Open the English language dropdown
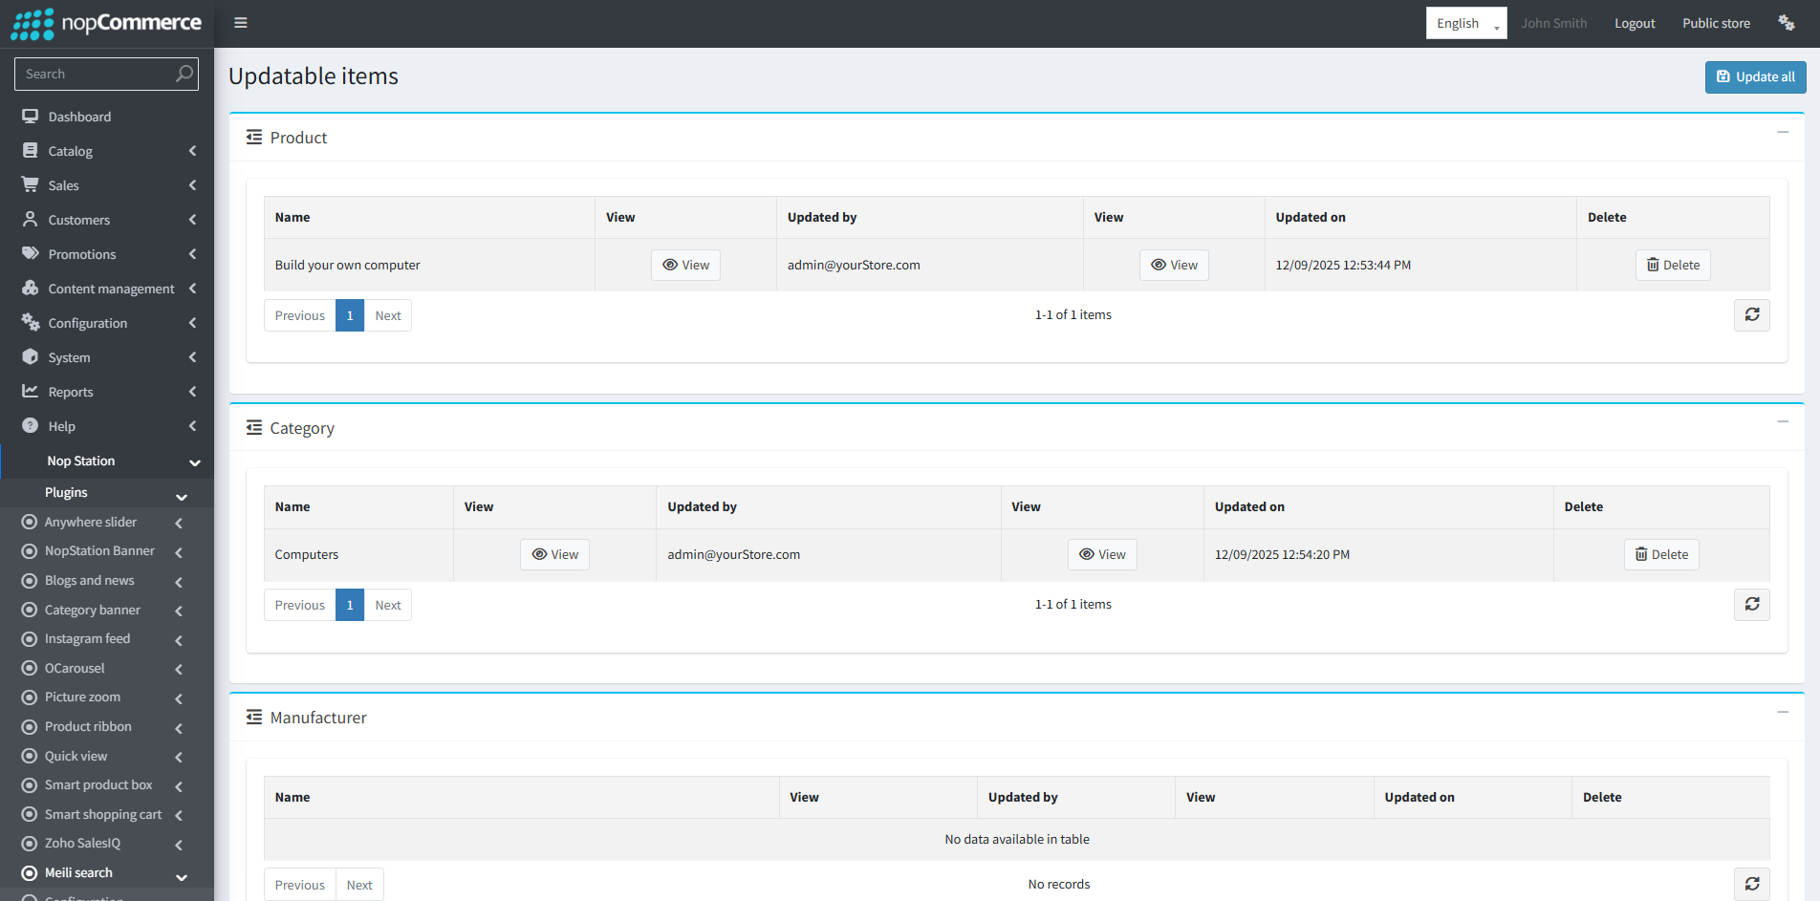Screen dimensions: 1820x901 (x=1465, y=23)
